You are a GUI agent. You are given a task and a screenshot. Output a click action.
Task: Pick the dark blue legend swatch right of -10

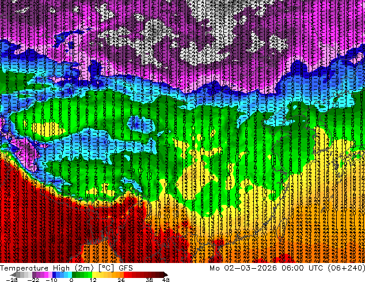click(54, 275)
